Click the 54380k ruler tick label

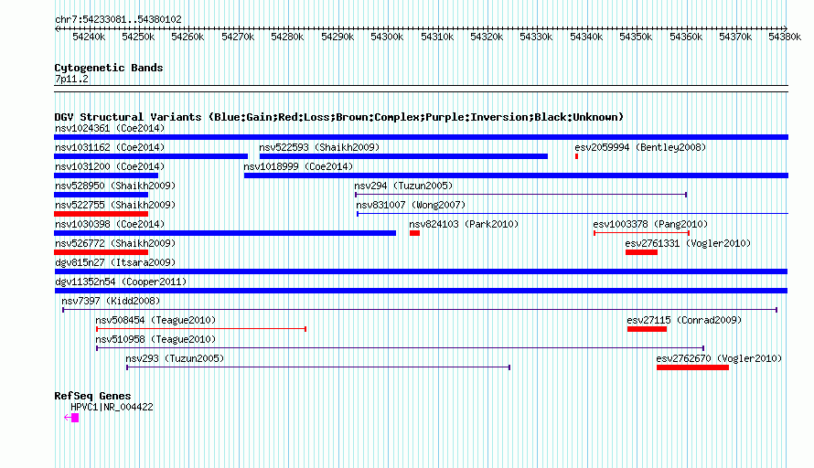785,37
